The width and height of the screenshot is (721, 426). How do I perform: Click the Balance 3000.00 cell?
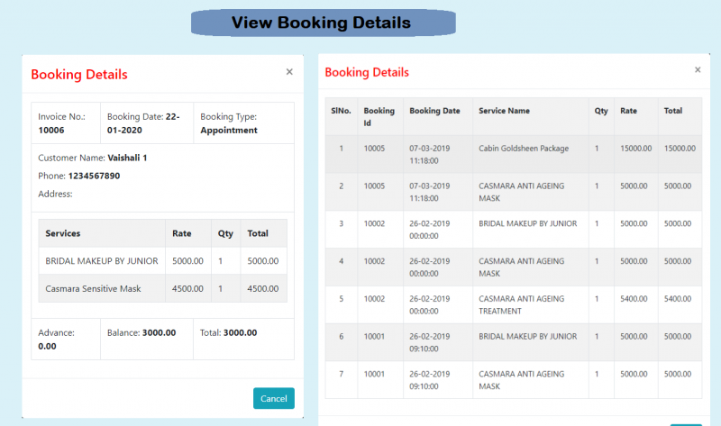(159, 332)
